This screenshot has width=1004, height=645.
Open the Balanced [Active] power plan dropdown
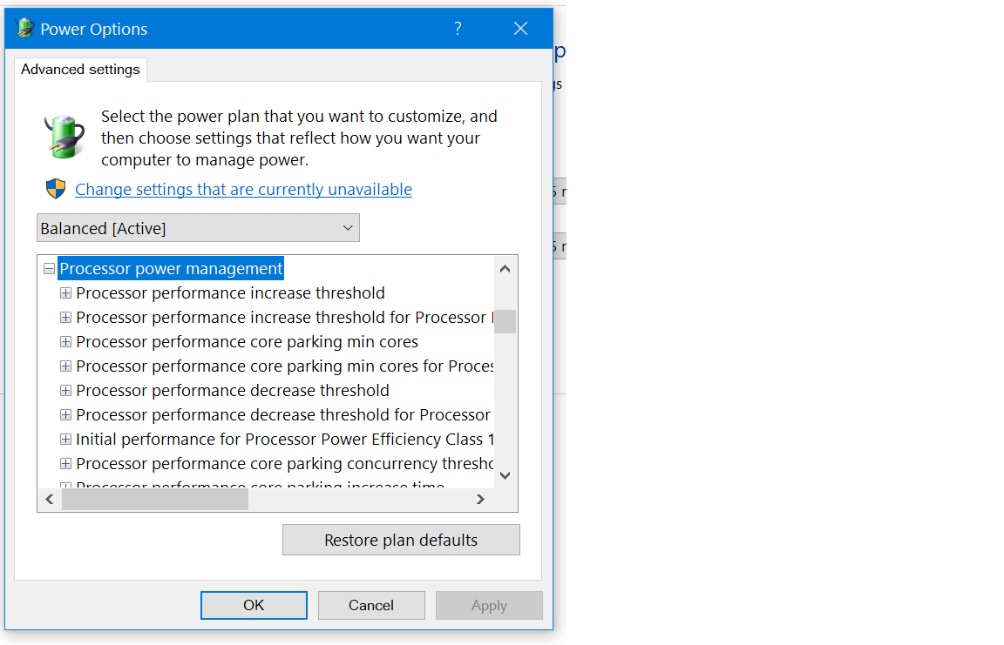(198, 228)
